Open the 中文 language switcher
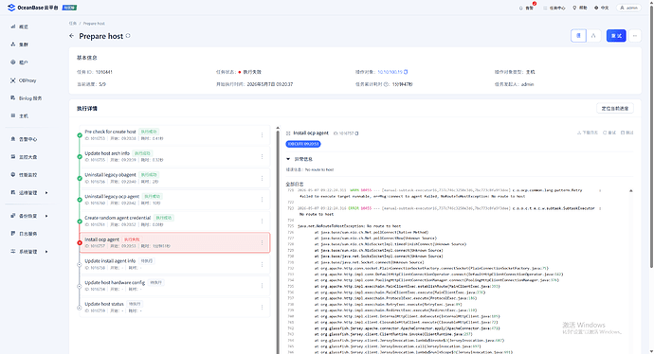Viewport: 654px width, 354px height. (x=602, y=8)
